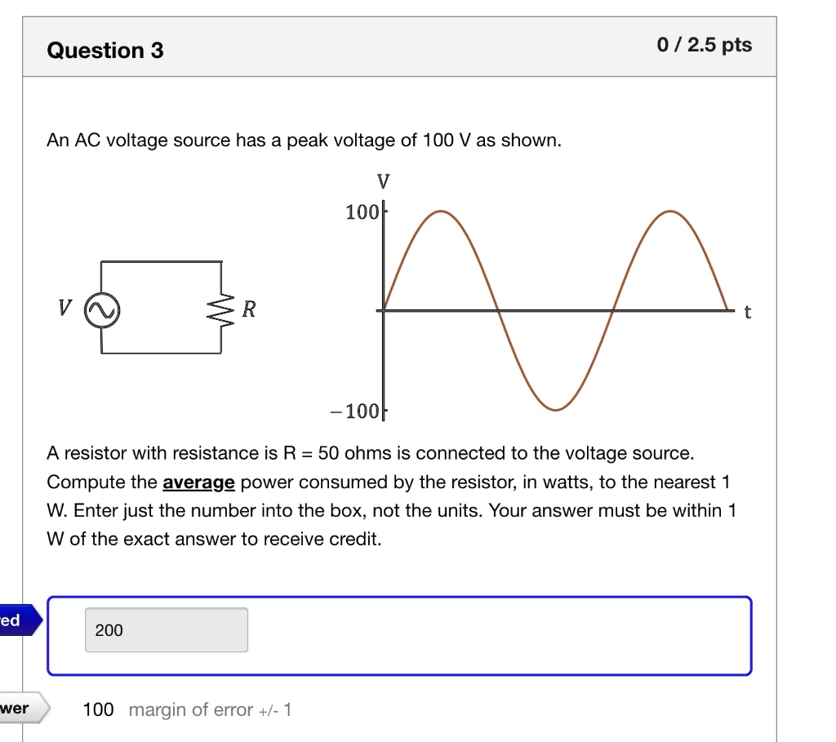
Task: Click inside the answer input box showing 200
Action: 167,629
